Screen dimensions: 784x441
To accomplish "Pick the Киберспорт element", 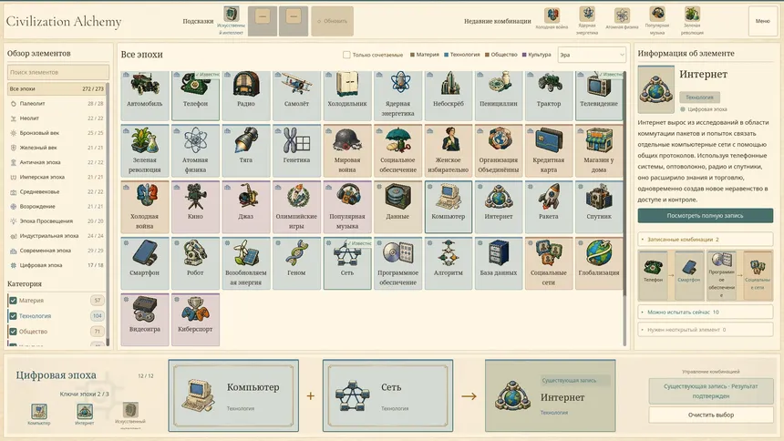I will pos(195,320).
